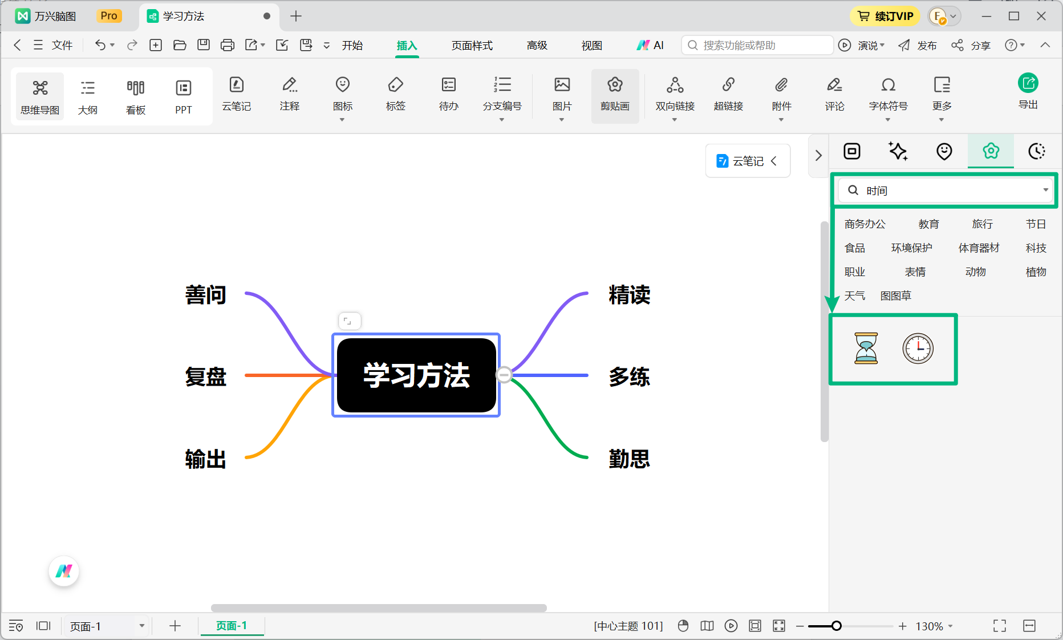Open the 开始 ribbon tab
The image size is (1063, 640).
[352, 46]
